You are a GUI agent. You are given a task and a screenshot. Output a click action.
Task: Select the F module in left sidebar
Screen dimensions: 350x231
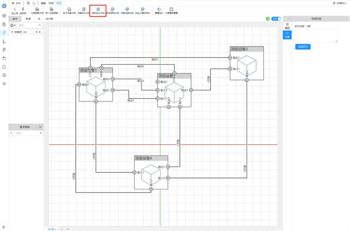pos(4,33)
